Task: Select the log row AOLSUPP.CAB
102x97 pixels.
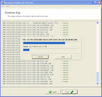Action: coord(36,30)
